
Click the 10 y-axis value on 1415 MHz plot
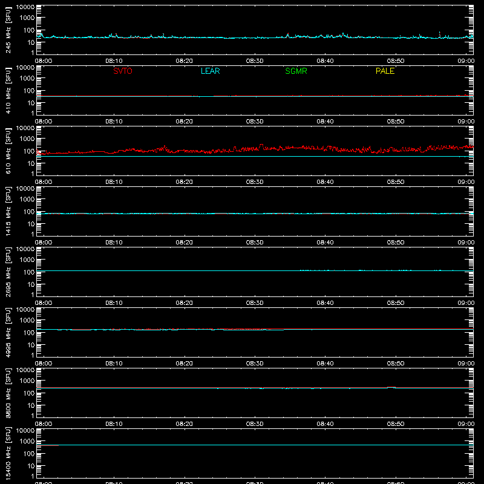[x=31, y=224]
